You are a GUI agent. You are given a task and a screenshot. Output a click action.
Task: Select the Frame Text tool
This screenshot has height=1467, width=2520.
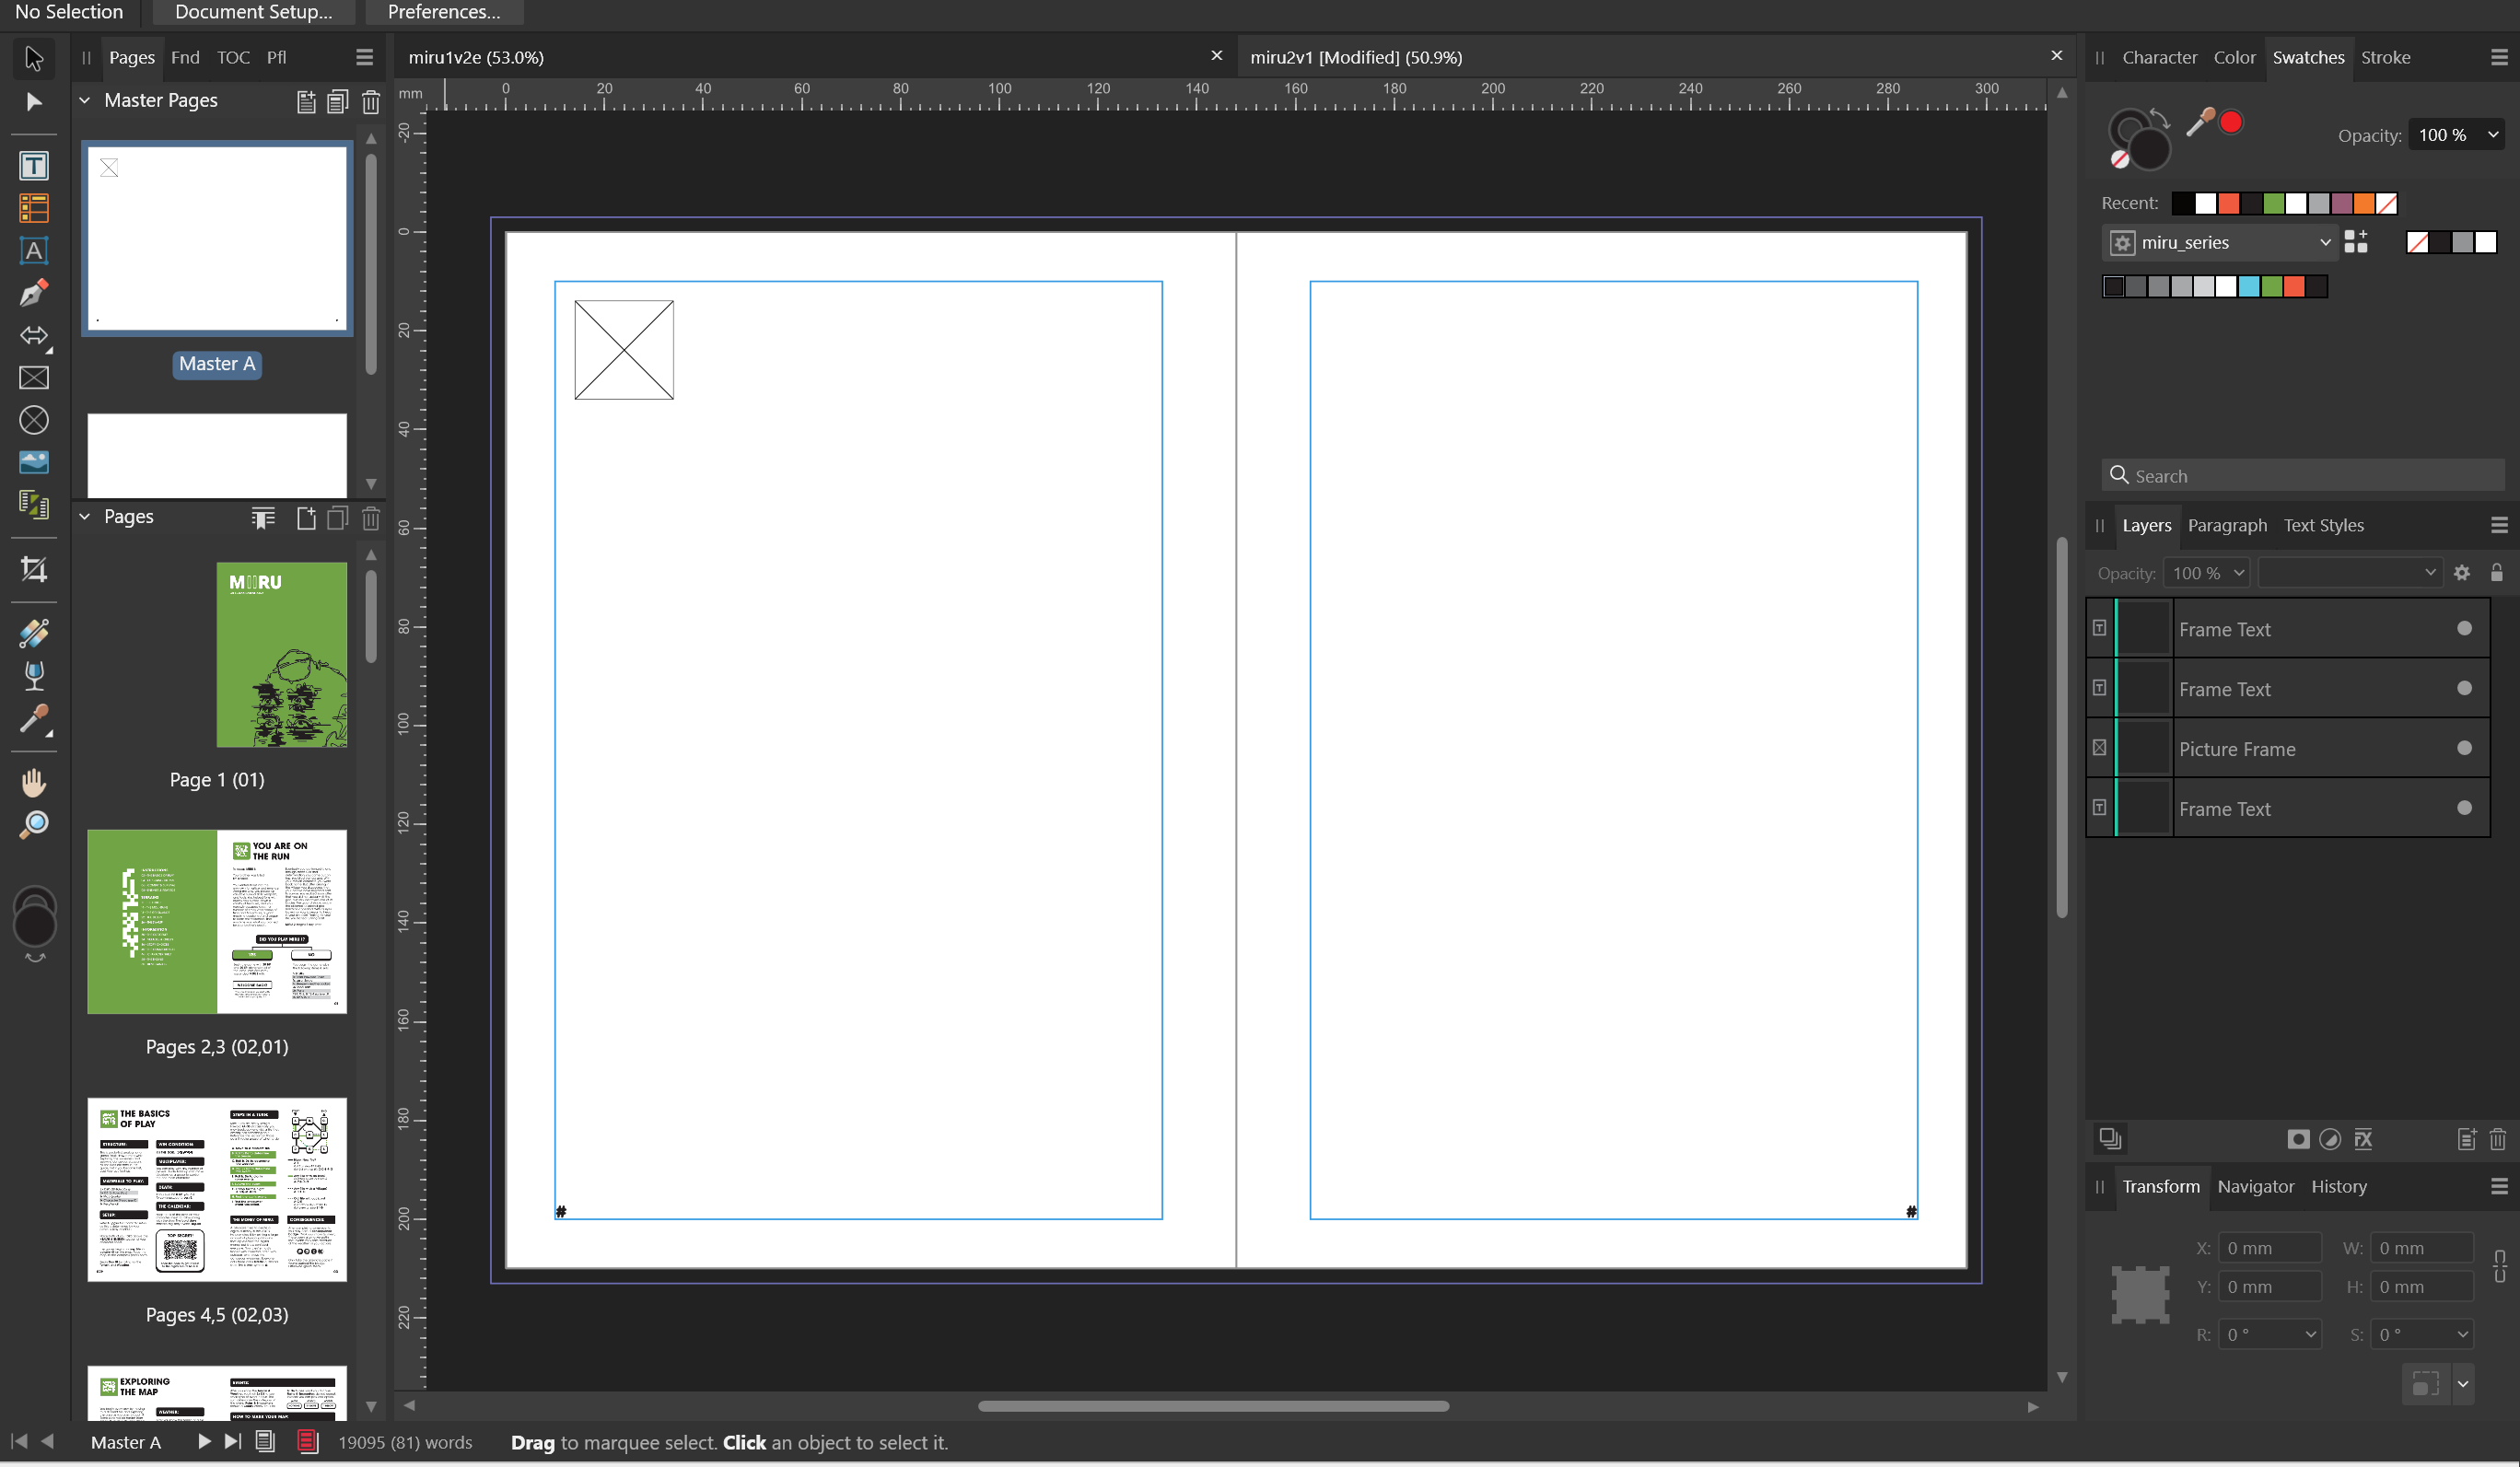[34, 166]
